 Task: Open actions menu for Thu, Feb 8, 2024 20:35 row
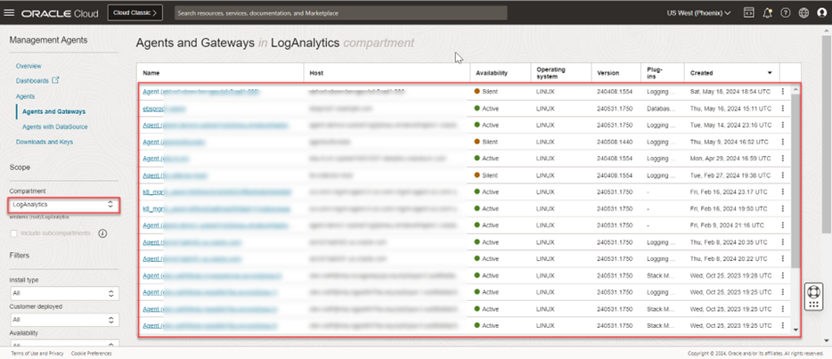click(783, 242)
